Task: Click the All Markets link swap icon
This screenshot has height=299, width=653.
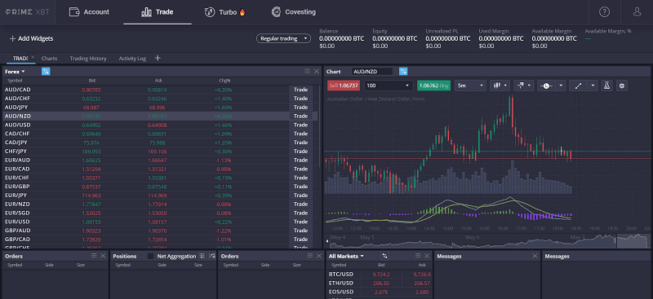Action: click(x=384, y=256)
